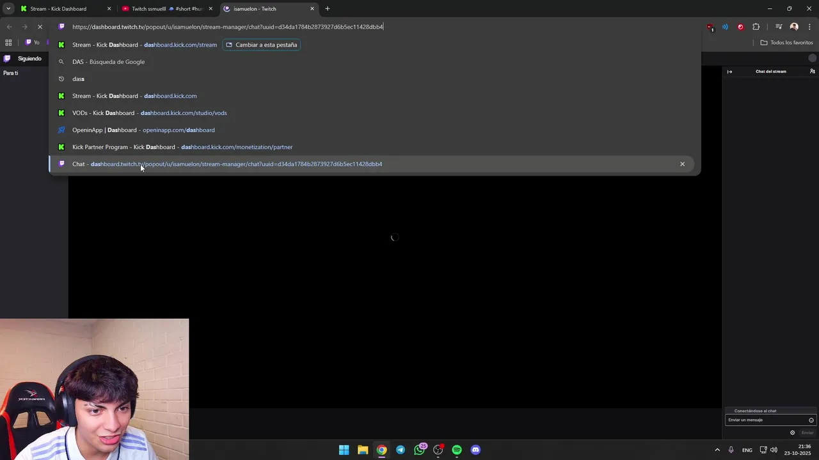Click the blue sound-wave extension icon
Screen dimensions: 819x460
pyautogui.click(x=725, y=27)
